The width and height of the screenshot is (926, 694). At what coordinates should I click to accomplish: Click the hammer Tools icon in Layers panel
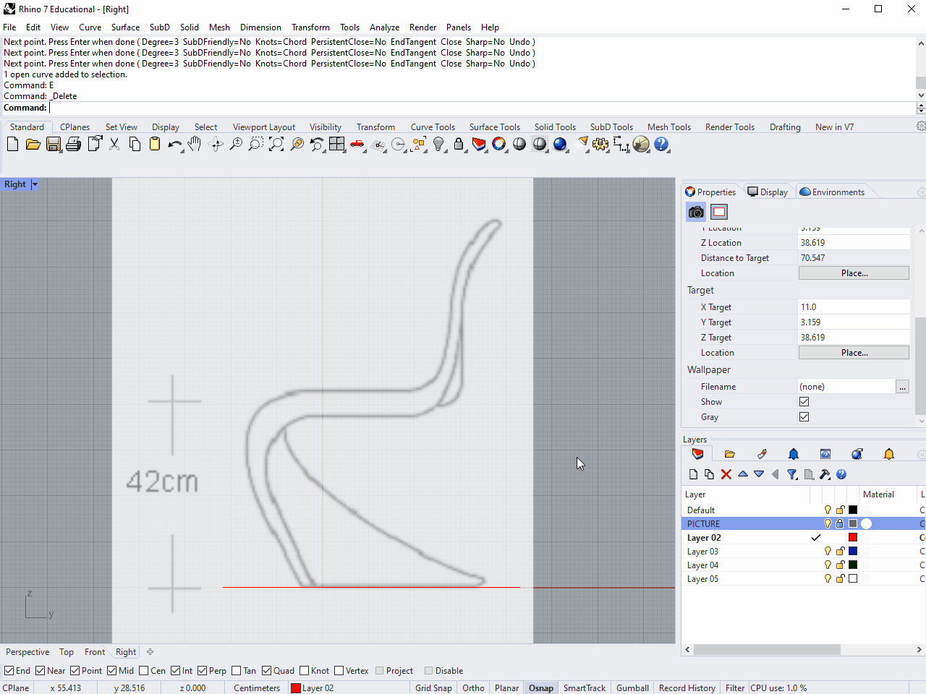pyautogui.click(x=825, y=474)
